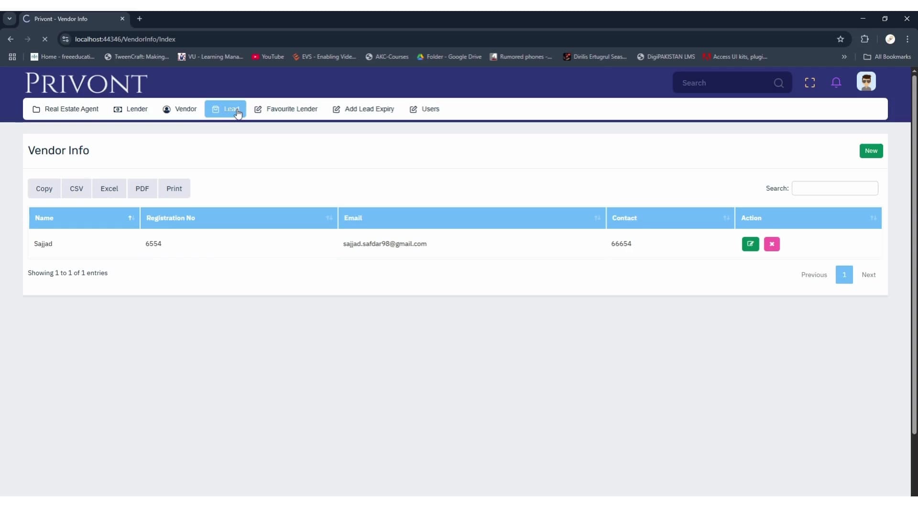The image size is (918, 516).
Task: Click the Print button
Action: point(174,189)
